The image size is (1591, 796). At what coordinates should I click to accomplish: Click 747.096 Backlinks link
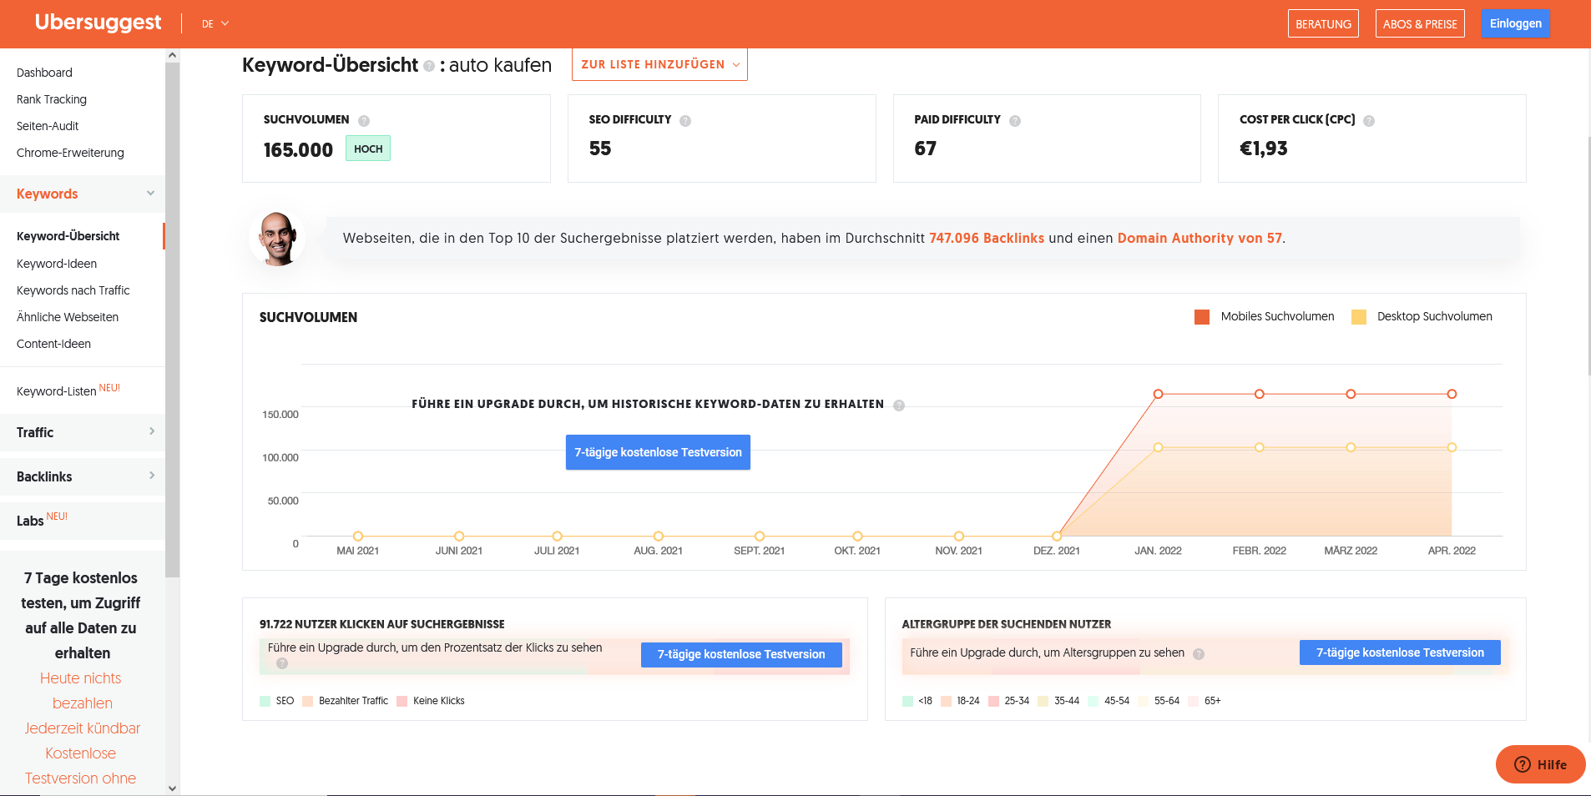coord(987,238)
